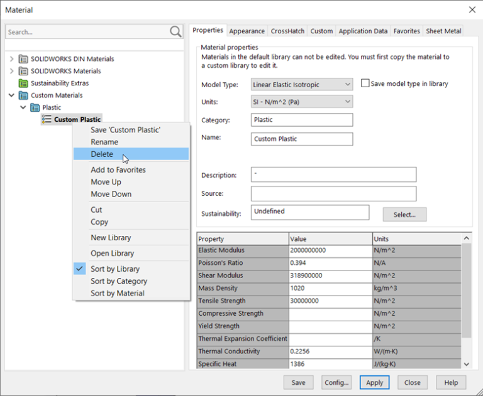Open the Units dropdown
This screenshot has width=483, height=396.
click(x=348, y=102)
